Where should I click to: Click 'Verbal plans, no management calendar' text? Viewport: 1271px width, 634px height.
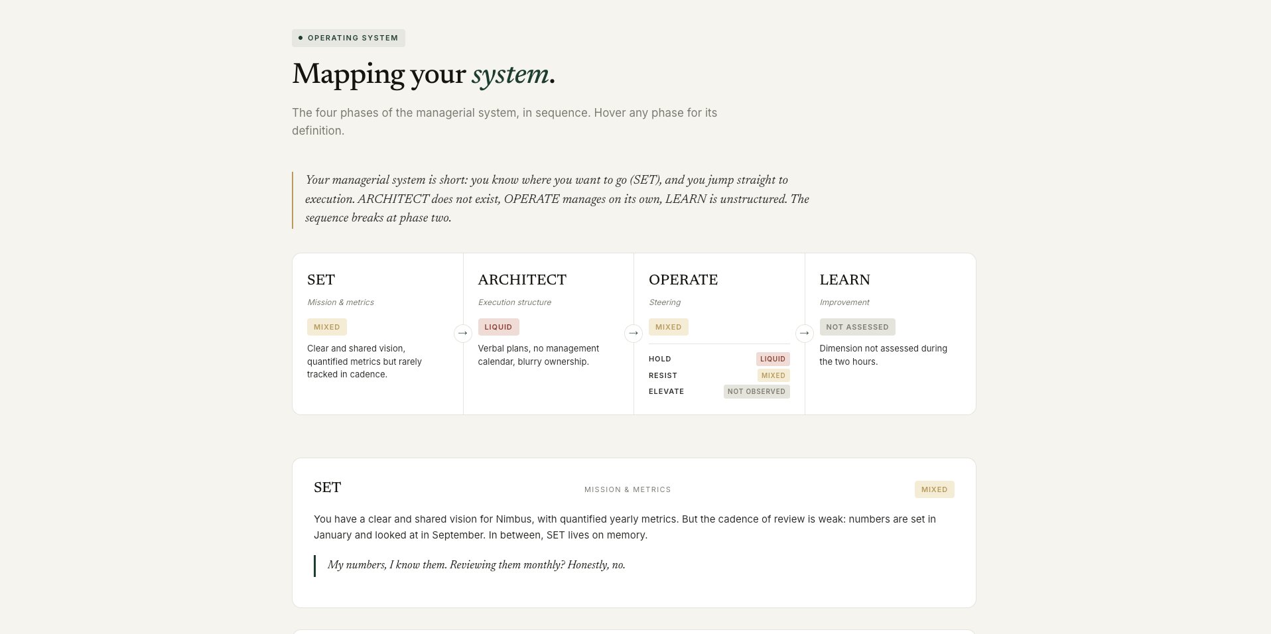point(539,355)
